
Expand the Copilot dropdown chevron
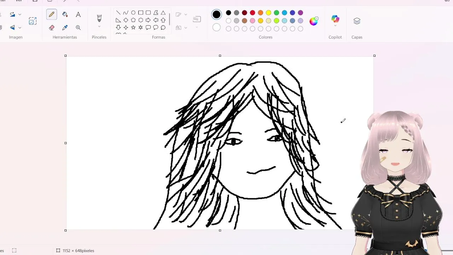click(x=335, y=26)
